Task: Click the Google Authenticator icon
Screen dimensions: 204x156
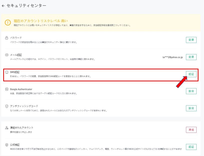Action: tap(7, 89)
